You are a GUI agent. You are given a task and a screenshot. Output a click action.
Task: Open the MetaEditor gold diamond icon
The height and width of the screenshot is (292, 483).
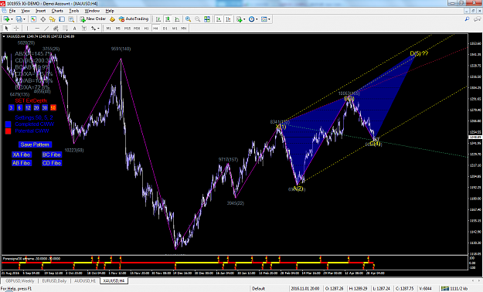pyautogui.click(x=112, y=19)
